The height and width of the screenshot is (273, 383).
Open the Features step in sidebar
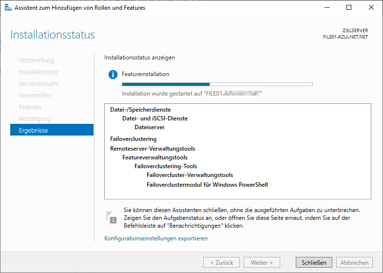[x=30, y=107]
